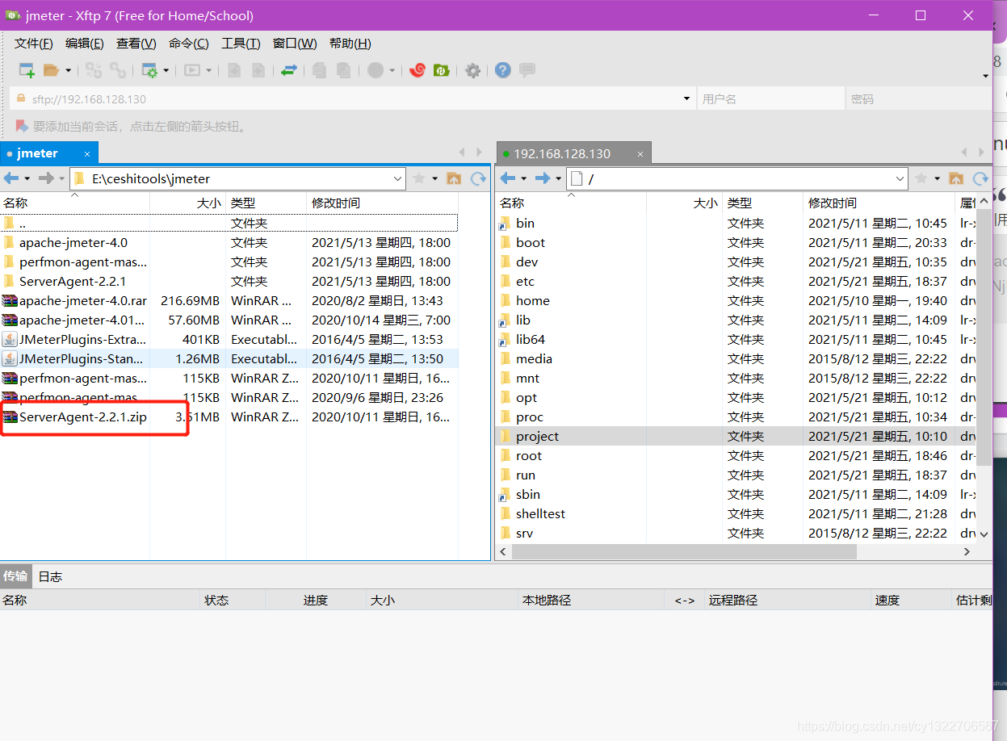Click the feedback speech bubble icon
The height and width of the screenshot is (741, 1007).
527,70
